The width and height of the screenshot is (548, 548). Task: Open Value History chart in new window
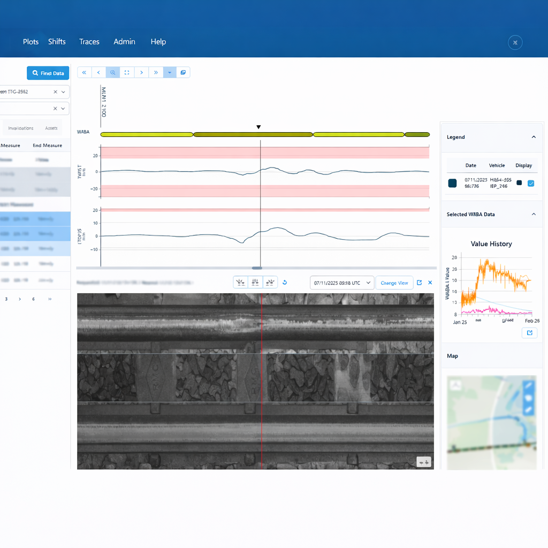(529, 333)
